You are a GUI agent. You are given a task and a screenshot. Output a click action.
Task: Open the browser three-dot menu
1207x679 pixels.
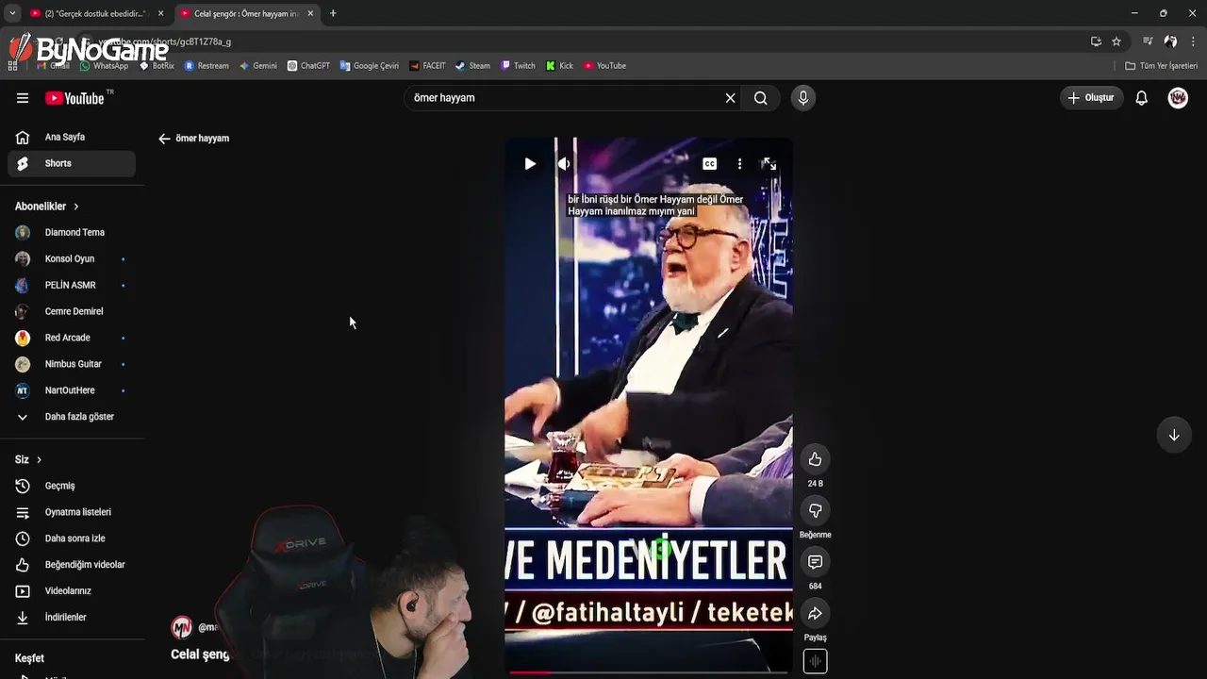point(1193,41)
